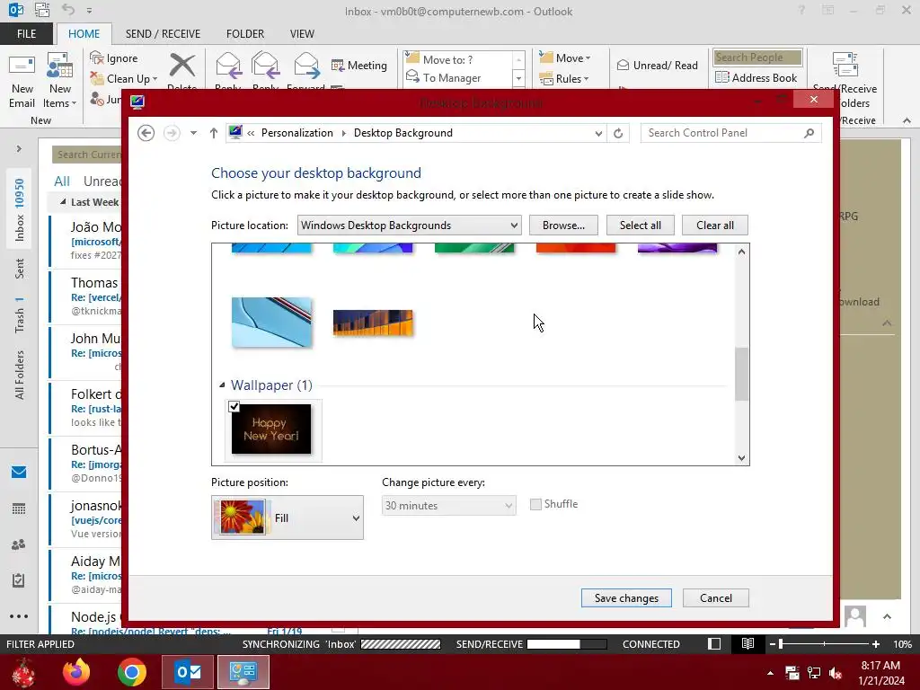Image resolution: width=920 pixels, height=690 pixels.
Task: Click the wallpaper list scroll up arrow
Action: (x=741, y=252)
